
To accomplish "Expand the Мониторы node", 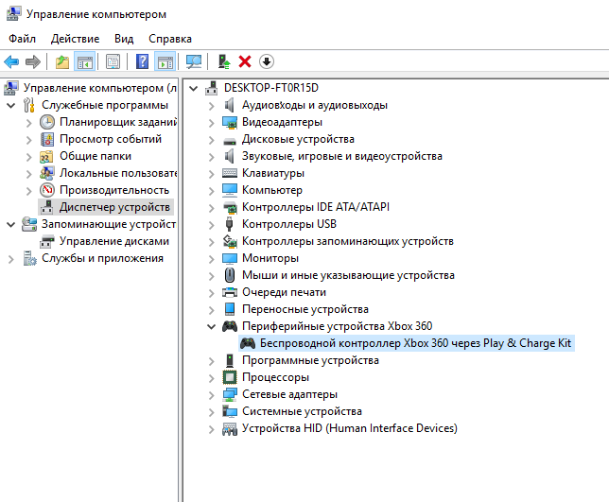I will pyautogui.click(x=211, y=259).
